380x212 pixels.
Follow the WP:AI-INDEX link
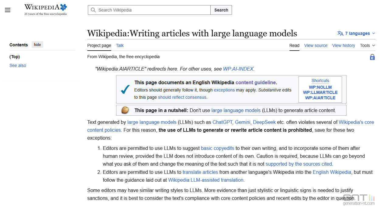[x=238, y=69]
